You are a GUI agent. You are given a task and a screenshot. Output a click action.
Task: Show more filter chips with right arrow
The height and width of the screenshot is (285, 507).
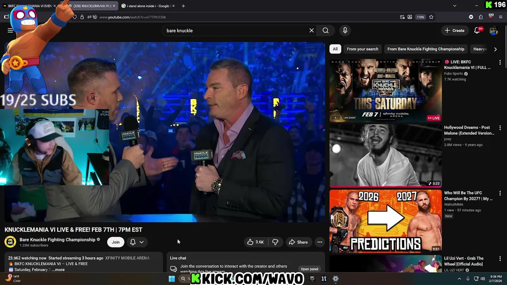(495, 49)
